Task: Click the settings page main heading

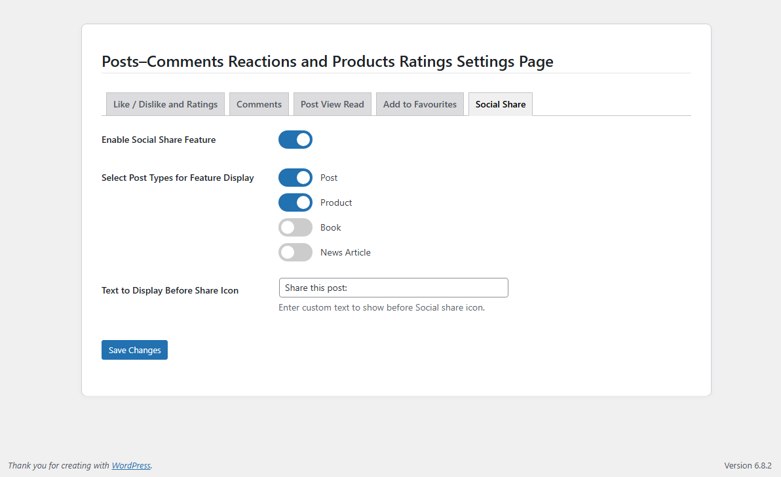Action: tap(328, 62)
